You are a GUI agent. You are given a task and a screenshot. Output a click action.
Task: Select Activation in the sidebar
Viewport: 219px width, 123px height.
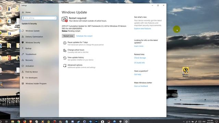point(29,66)
